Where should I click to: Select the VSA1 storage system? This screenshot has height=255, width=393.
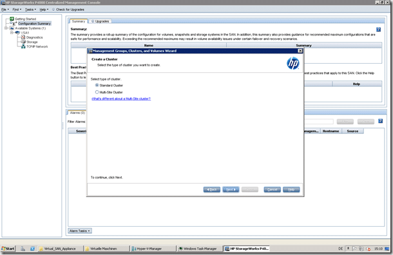[x=25, y=33]
